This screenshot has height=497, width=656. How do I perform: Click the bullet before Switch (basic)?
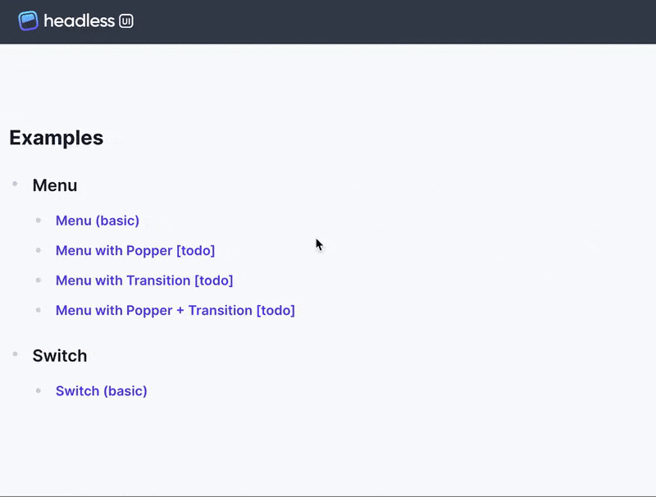pyautogui.click(x=38, y=390)
